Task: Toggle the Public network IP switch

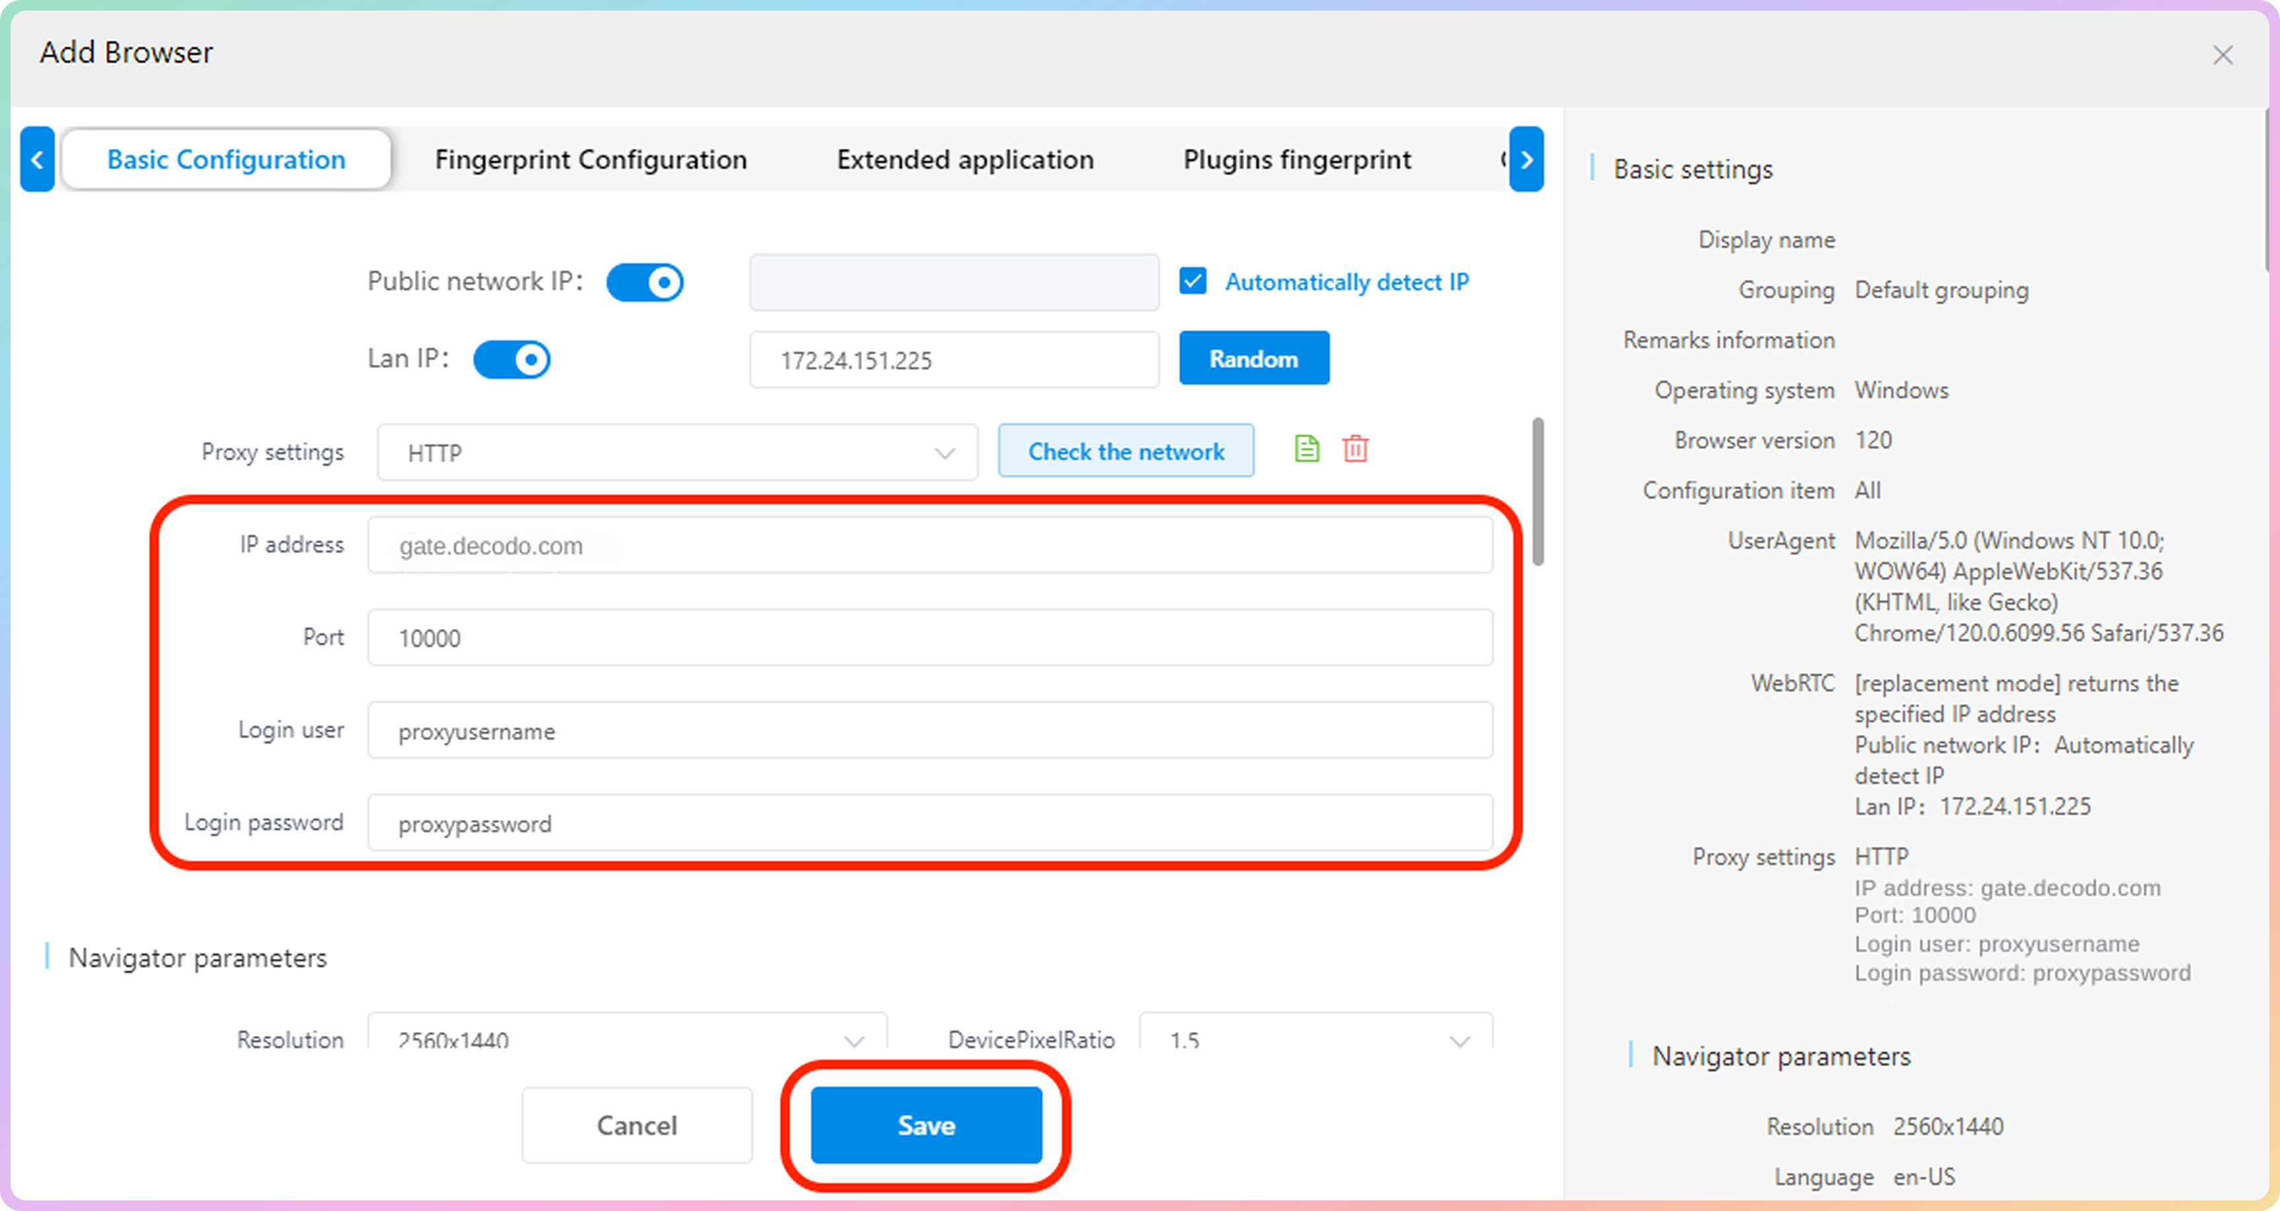Action: (644, 283)
